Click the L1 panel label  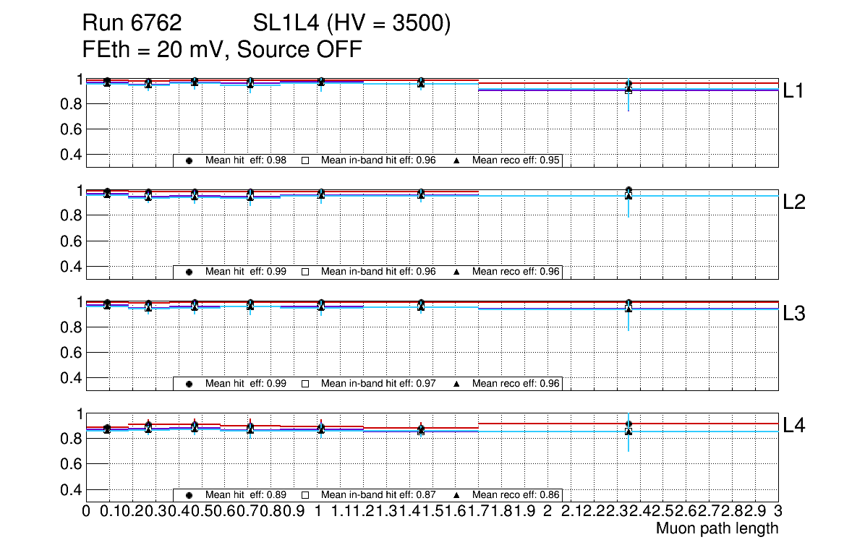click(x=794, y=91)
